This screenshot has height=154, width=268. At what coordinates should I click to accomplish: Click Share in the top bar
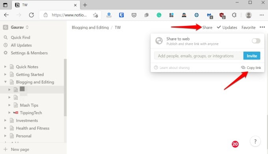click(207, 28)
